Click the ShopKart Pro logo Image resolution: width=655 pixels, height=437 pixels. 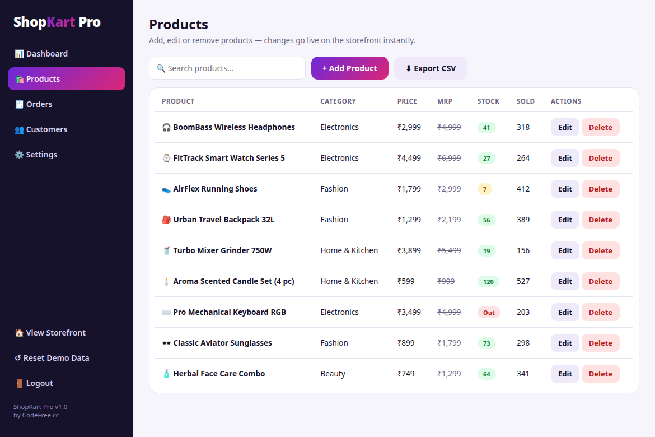[57, 22]
